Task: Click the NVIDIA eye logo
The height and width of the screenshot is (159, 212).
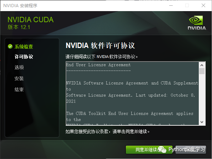Action: tap(196, 20)
